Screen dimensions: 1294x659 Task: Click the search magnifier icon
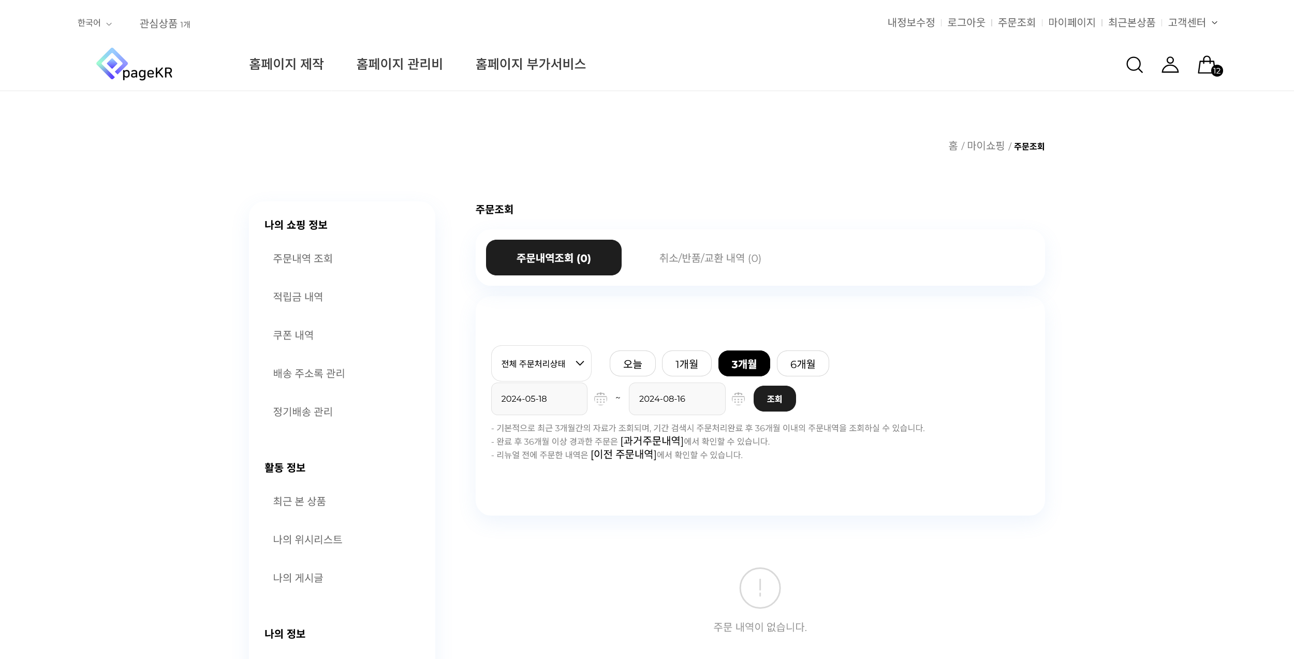(x=1134, y=65)
